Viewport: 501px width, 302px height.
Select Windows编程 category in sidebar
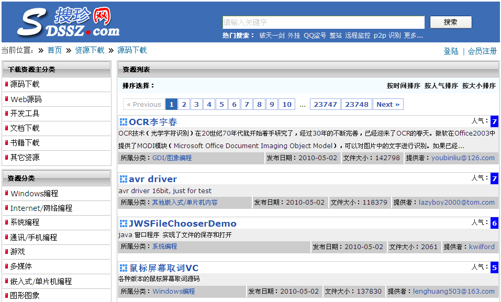click(34, 194)
